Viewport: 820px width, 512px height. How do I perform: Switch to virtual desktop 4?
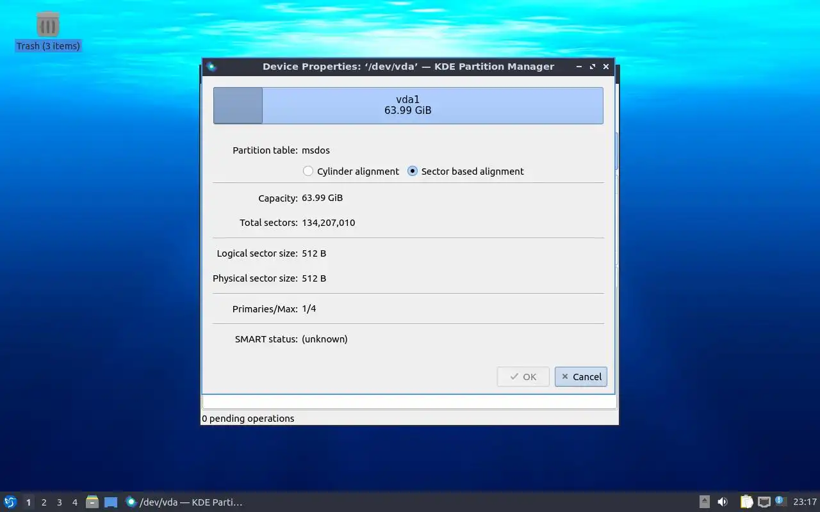tap(74, 502)
